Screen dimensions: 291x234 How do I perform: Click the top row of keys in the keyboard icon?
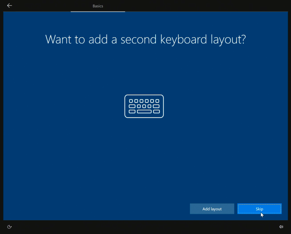coord(144,101)
